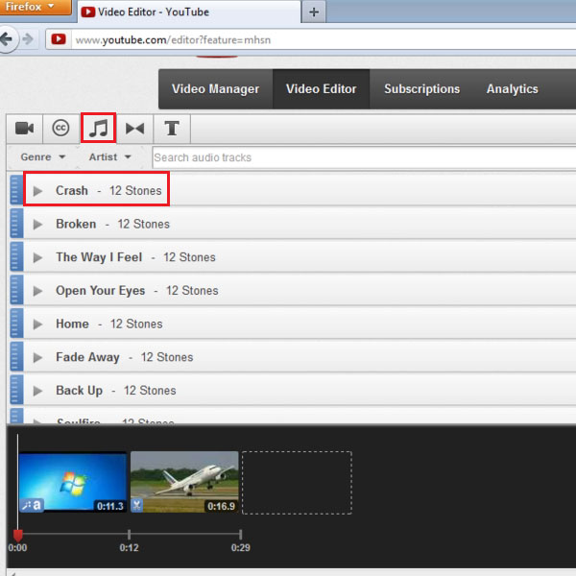Click the scissors trim badge on airplane clip
Screen dimensions: 576x576
tap(137, 506)
